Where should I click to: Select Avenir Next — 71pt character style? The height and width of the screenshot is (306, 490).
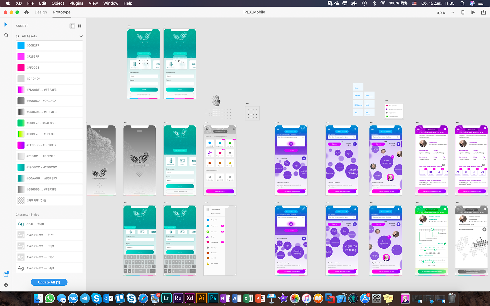pyautogui.click(x=49, y=235)
